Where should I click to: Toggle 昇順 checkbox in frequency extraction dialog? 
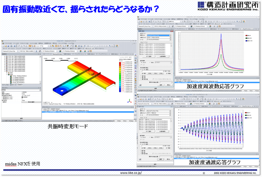(x=167, y=73)
